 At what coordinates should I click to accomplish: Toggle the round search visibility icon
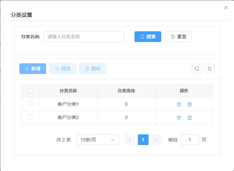(197, 69)
